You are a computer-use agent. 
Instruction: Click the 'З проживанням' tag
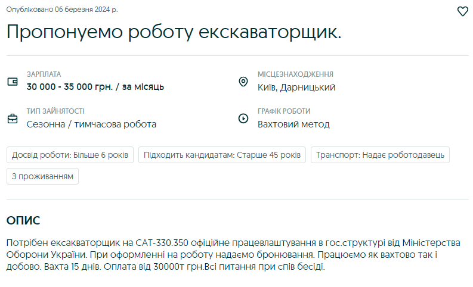(42, 176)
